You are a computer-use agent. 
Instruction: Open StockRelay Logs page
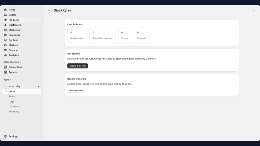(x=11, y=101)
